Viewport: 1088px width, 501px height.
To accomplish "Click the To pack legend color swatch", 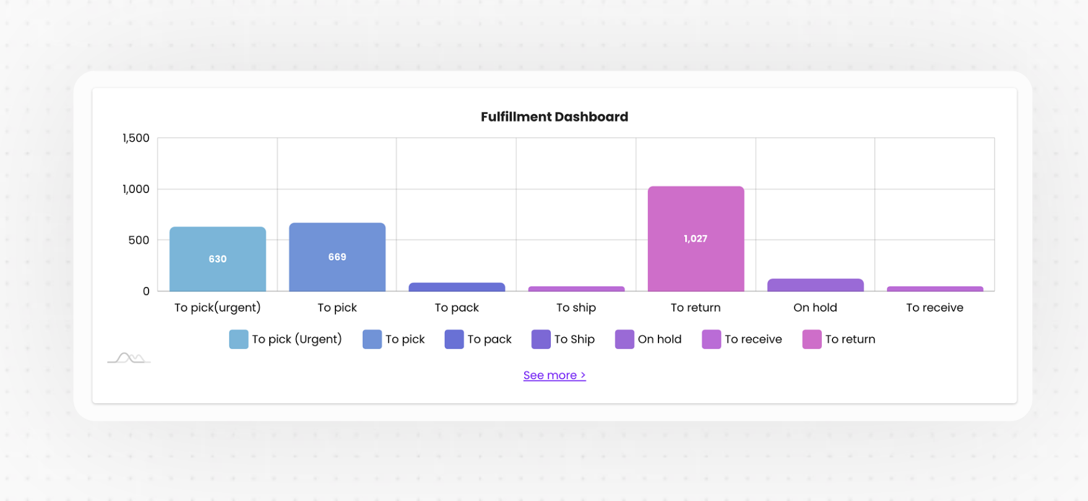I will [x=454, y=340].
